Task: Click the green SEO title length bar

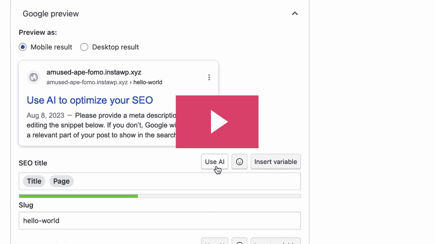Action: [x=78, y=196]
